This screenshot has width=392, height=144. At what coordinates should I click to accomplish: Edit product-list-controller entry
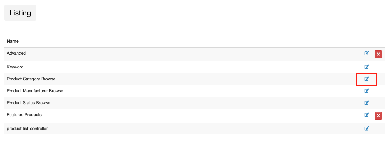(367, 129)
